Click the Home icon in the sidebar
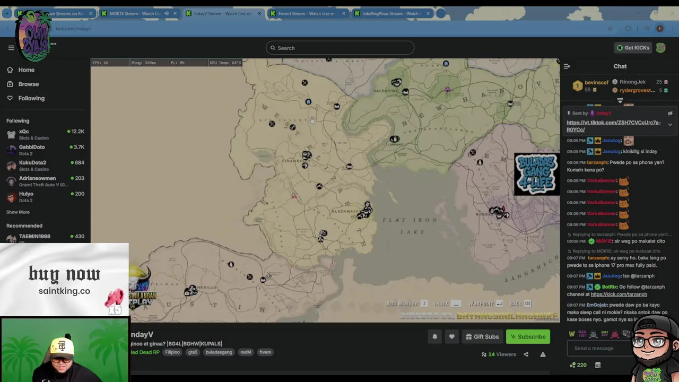 pyautogui.click(x=10, y=70)
